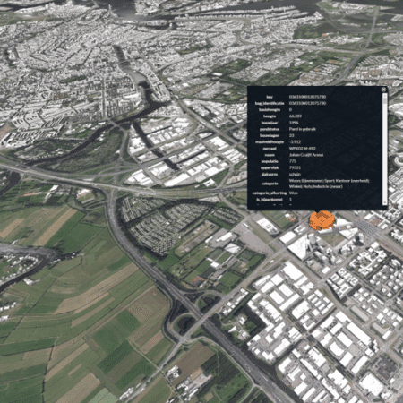403x403 pixels.
Task: Click the 'Johan Cruijff ArenA' naam value
Action: [306, 155]
